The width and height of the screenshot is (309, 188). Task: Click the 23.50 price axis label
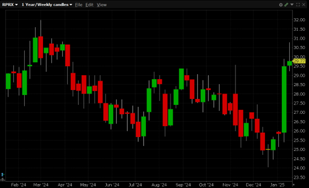[299, 177]
